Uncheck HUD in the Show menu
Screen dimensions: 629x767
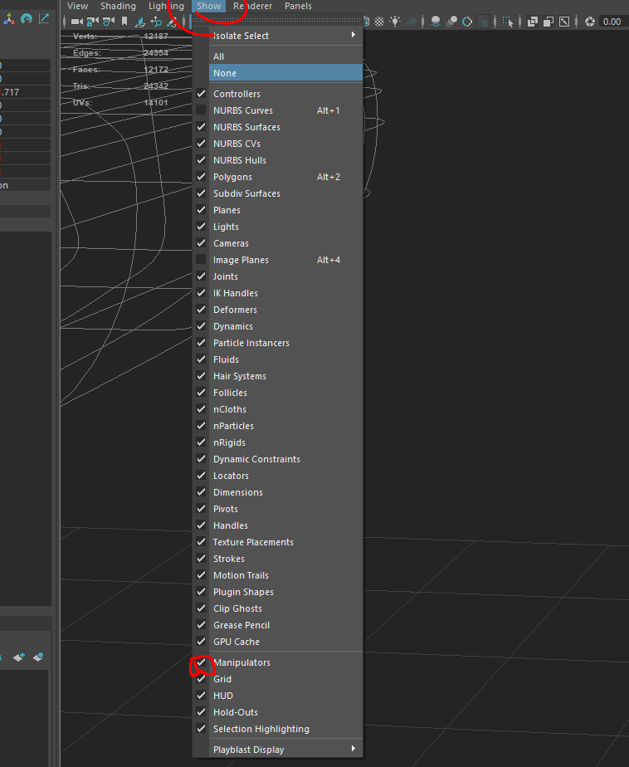(201, 696)
